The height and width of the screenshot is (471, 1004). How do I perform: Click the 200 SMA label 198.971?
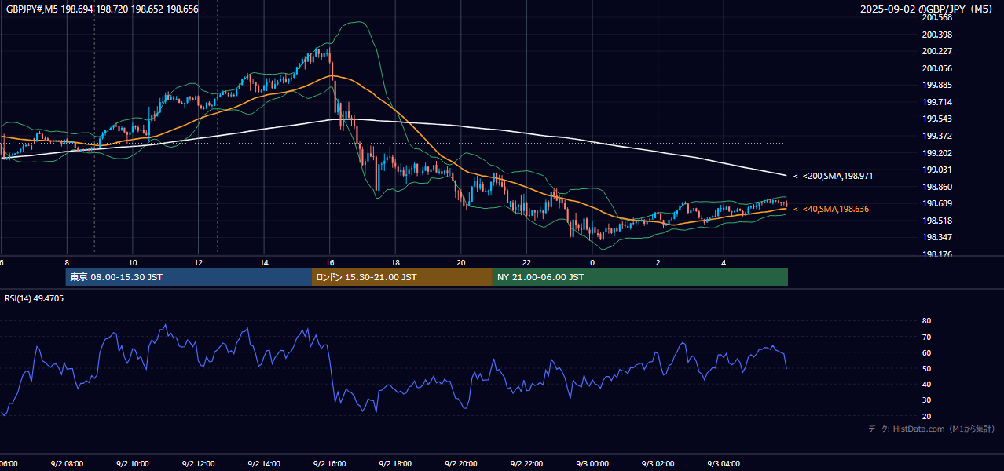tap(833, 176)
